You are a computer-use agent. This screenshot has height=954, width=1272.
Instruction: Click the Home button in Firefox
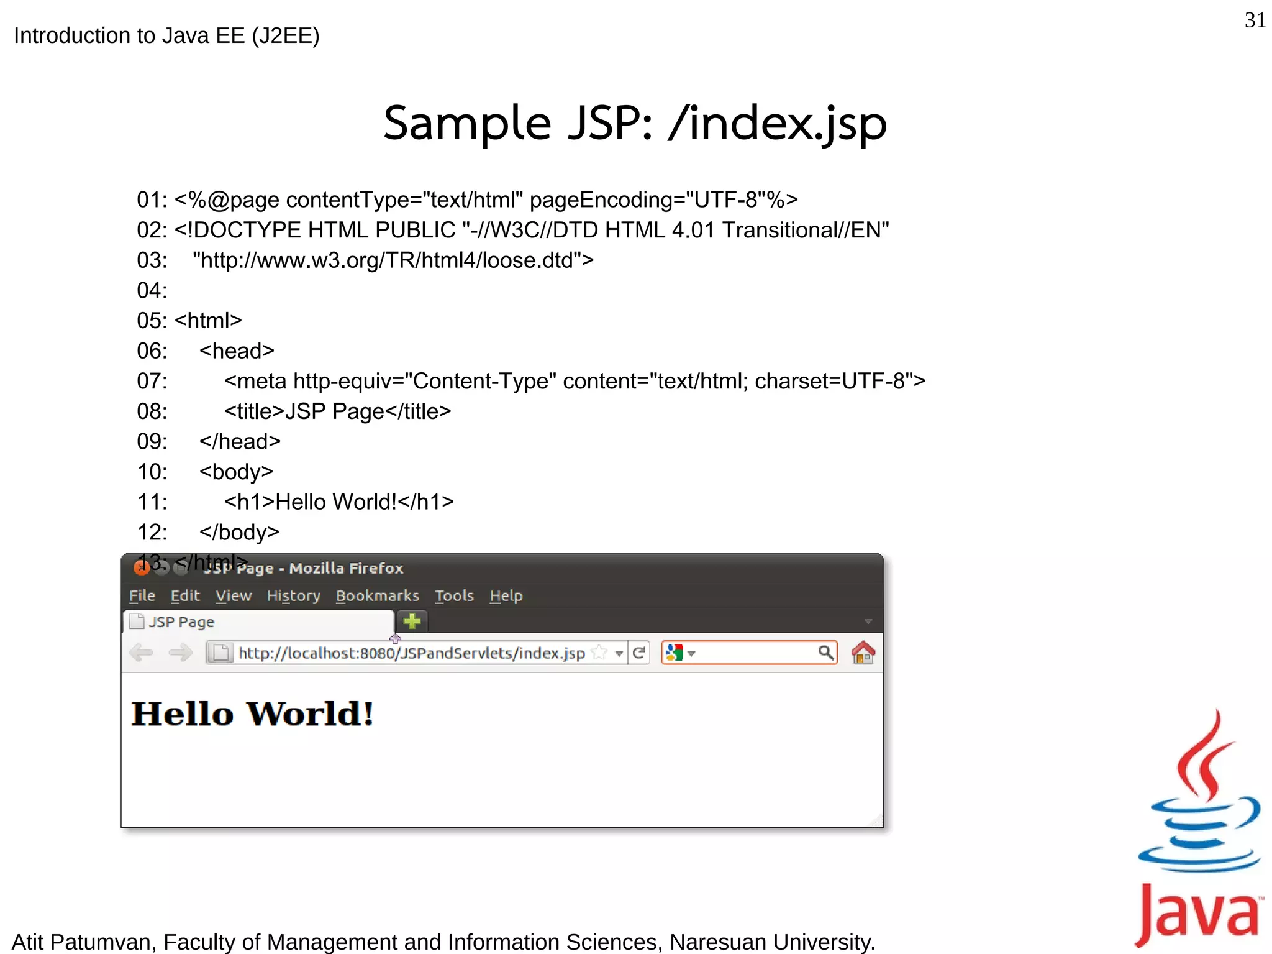tap(863, 653)
